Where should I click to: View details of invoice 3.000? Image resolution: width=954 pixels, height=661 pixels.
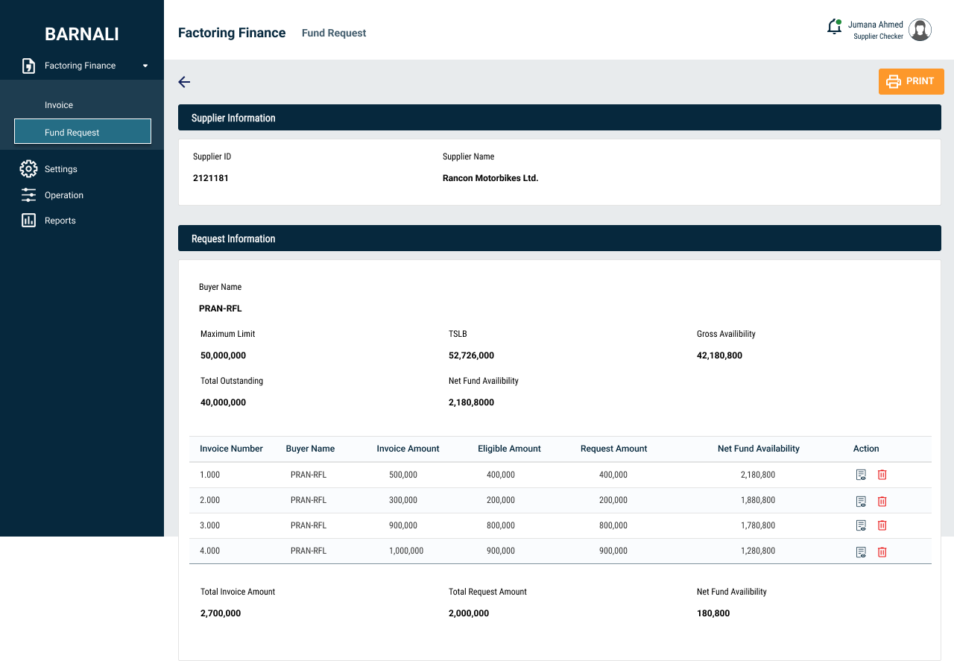861,525
